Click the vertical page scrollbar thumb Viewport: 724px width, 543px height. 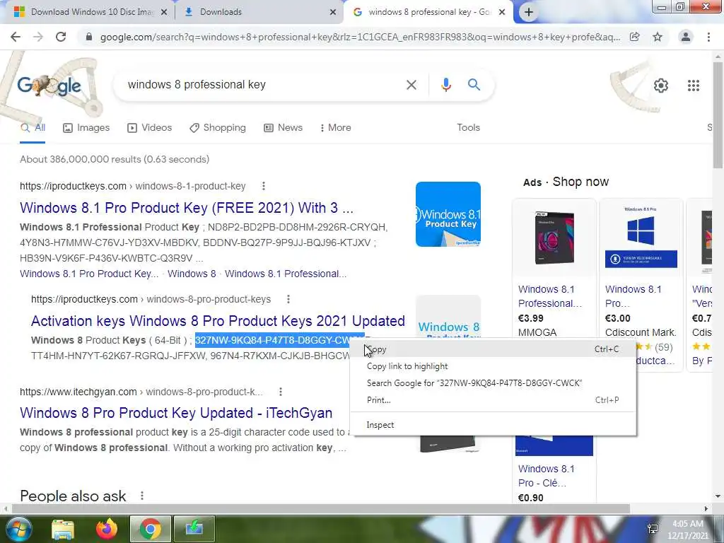tap(718, 115)
